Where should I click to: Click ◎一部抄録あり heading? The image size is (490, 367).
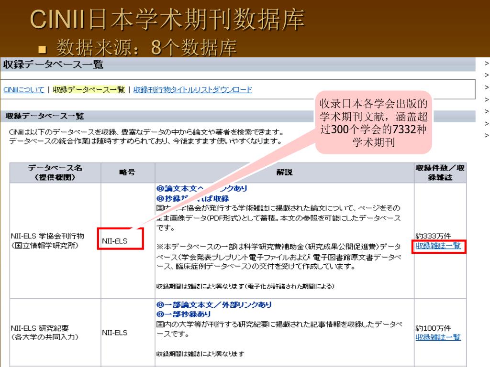click(183, 314)
